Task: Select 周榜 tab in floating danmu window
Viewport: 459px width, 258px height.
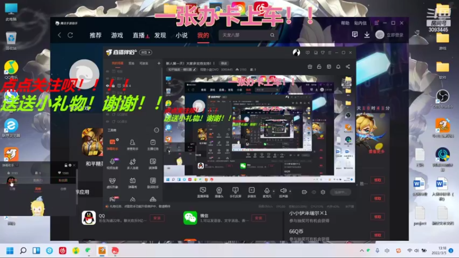Action: (38, 189)
